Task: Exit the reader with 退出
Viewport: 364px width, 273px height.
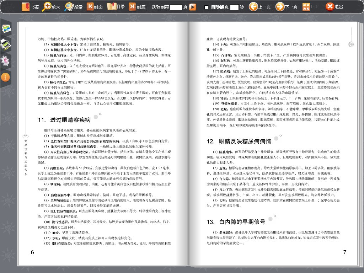Action: (334, 7)
